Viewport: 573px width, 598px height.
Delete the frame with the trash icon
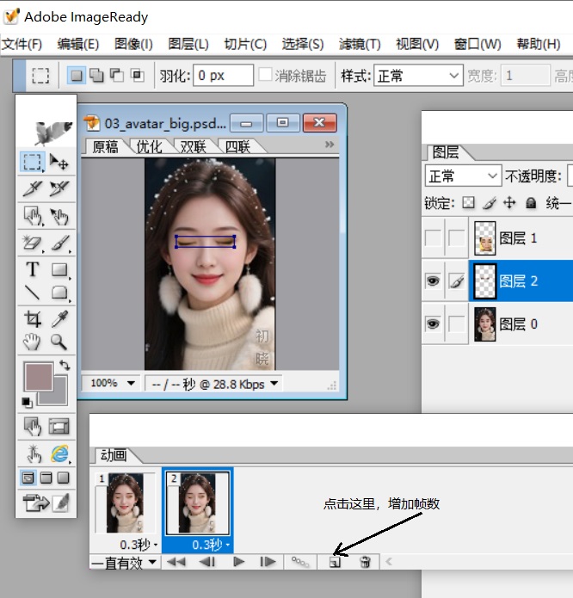365,562
